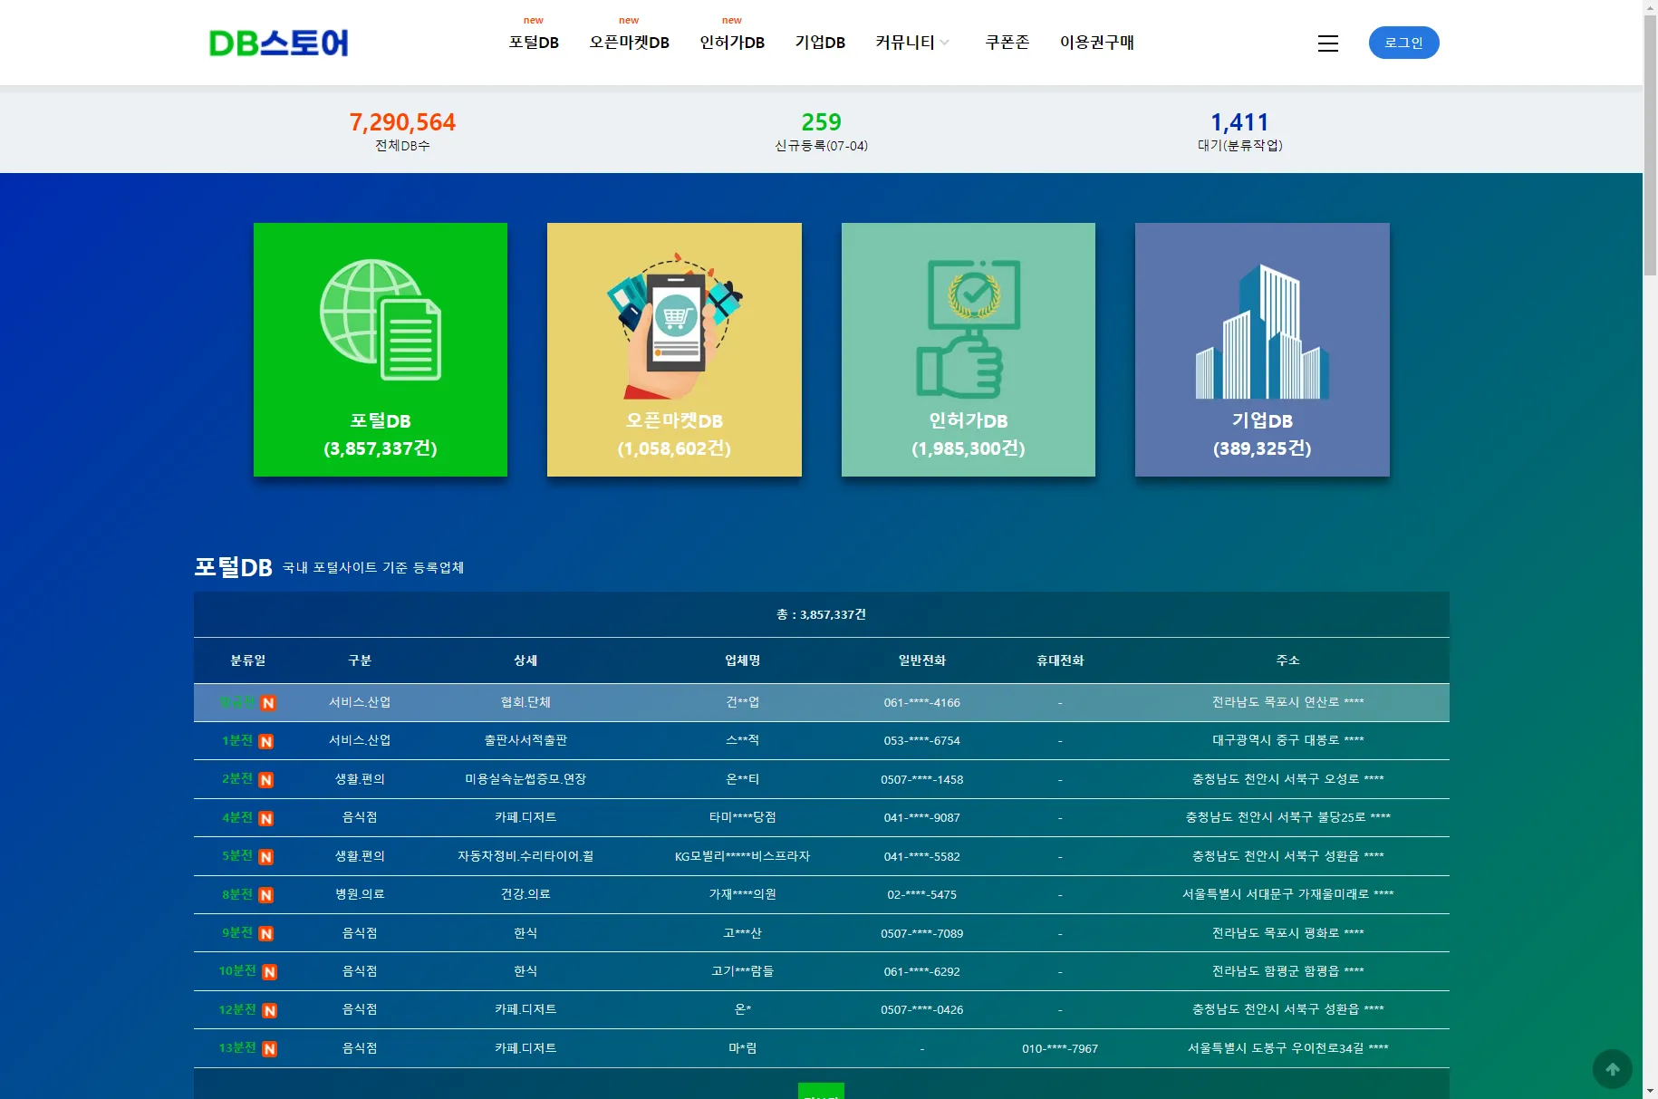Screen dimensions: 1658x1099
Task: Click the scroll-to-top arrow button
Action: point(1612,1069)
